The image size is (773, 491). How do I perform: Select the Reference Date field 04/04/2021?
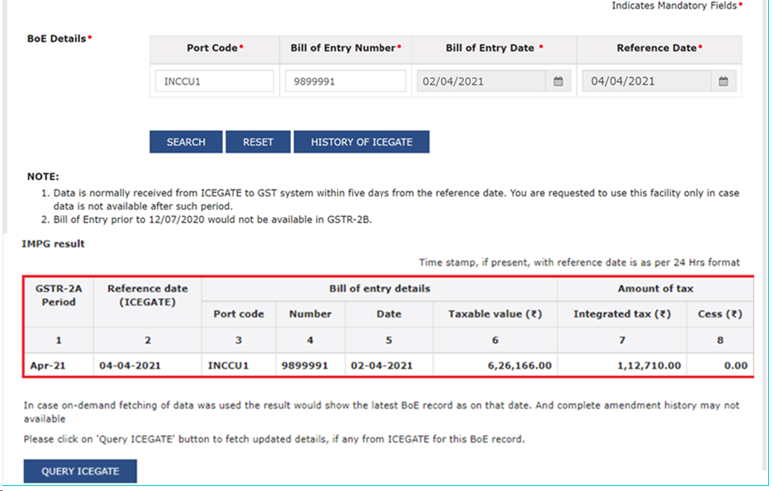[x=647, y=81]
